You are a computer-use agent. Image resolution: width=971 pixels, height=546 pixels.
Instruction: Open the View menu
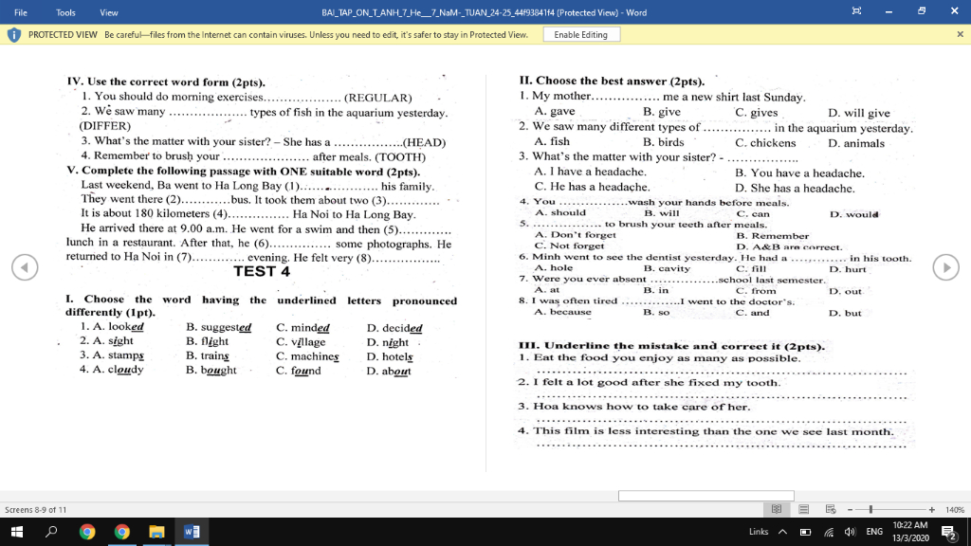pos(109,12)
